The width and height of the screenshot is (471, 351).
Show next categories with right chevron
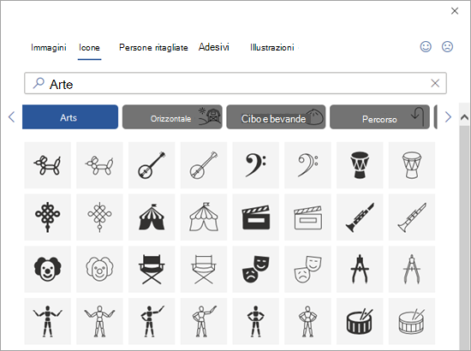[x=448, y=116]
